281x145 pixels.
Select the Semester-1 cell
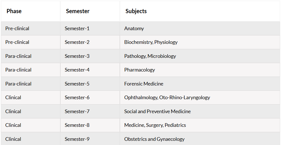coord(90,28)
